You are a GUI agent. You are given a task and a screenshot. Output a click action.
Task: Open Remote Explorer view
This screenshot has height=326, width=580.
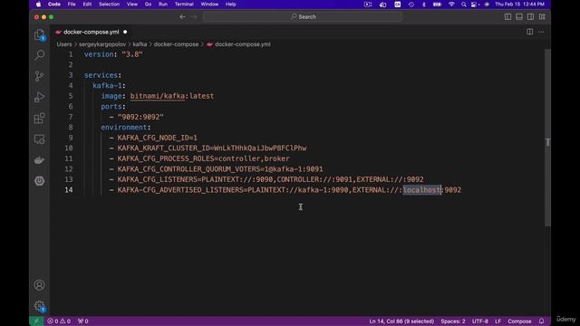click(39, 139)
